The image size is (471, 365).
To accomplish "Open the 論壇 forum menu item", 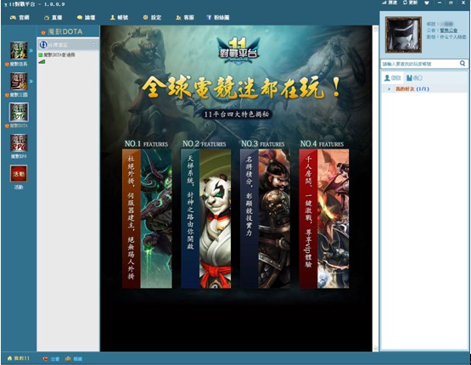I will tap(87, 18).
